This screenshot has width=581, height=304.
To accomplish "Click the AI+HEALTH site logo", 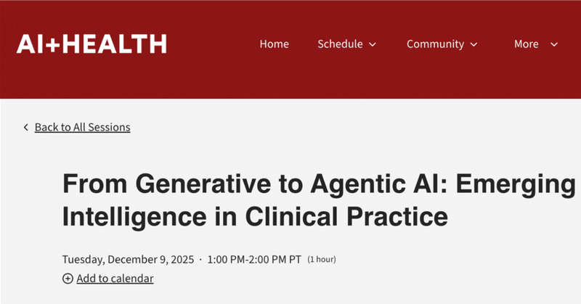I will click(92, 44).
